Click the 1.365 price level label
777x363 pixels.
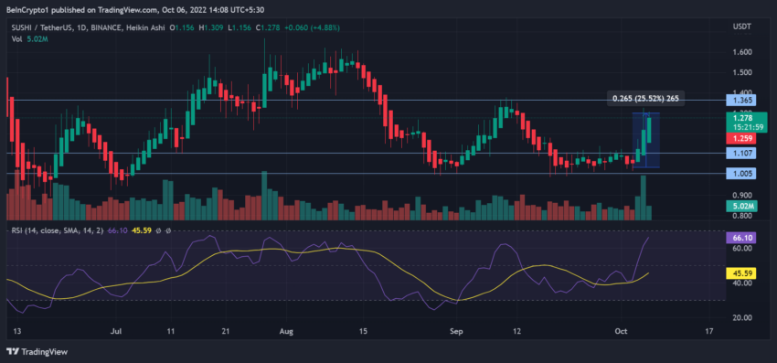coord(741,101)
